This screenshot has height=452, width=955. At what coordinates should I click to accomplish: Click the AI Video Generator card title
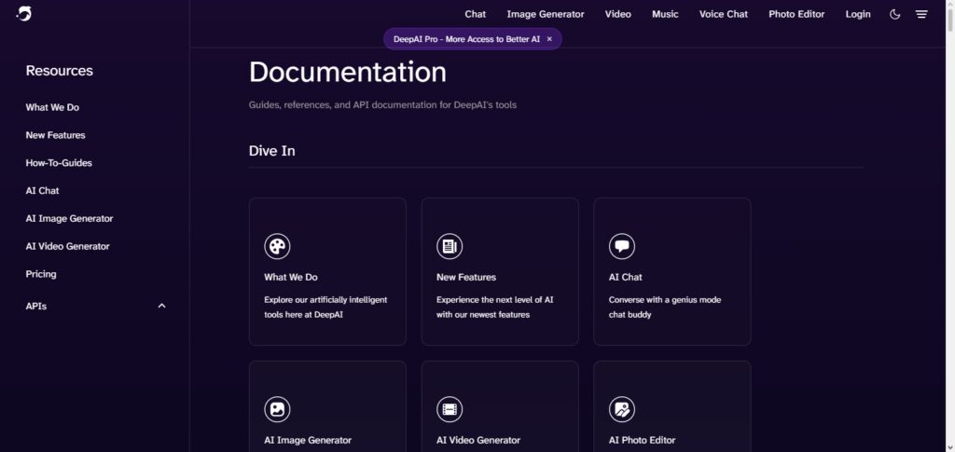478,440
